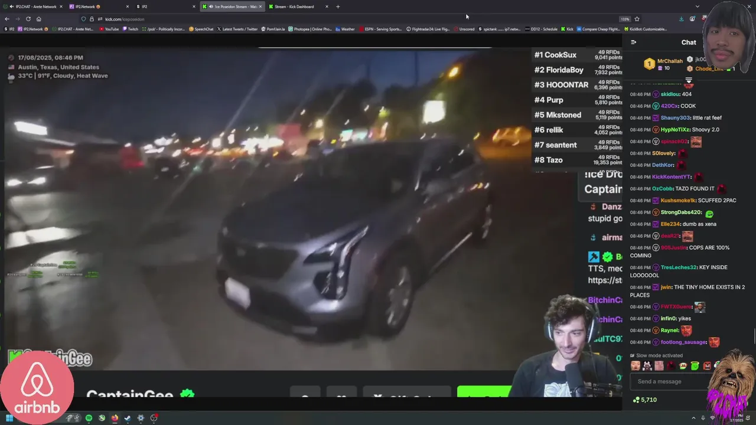
Task: Click the 5,710 channel points counter
Action: pyautogui.click(x=644, y=400)
